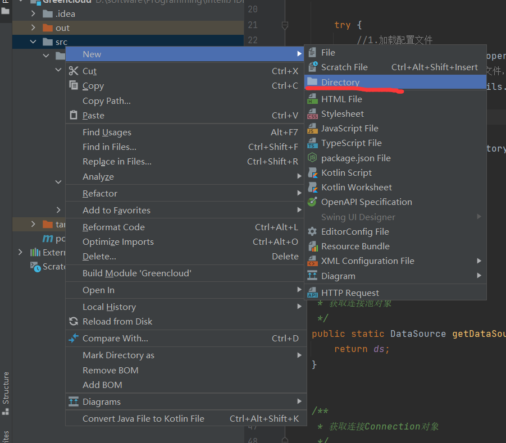Open the Refactor submenu arrow
The image size is (506, 443).
[x=299, y=193]
